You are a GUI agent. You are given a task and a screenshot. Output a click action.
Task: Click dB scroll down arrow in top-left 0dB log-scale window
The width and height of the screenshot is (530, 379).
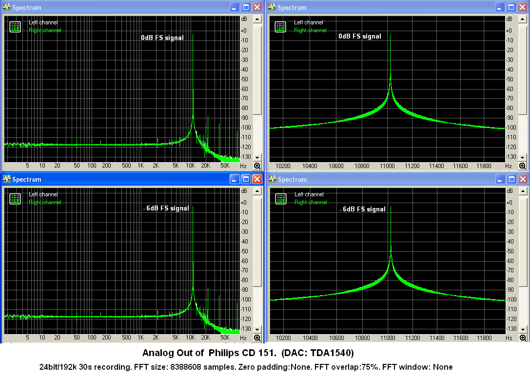pyautogui.click(x=257, y=157)
